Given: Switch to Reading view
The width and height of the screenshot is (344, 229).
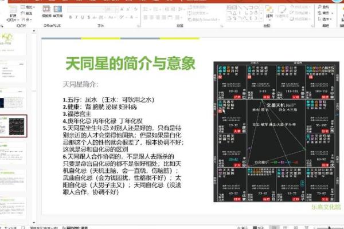Looking at the screenshot, I should pyautogui.click(x=296, y=227).
